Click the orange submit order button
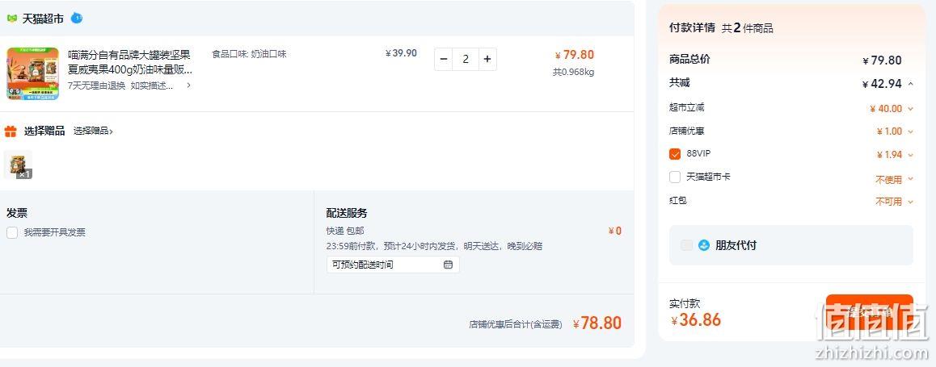The width and height of the screenshot is (936, 367). [869, 312]
